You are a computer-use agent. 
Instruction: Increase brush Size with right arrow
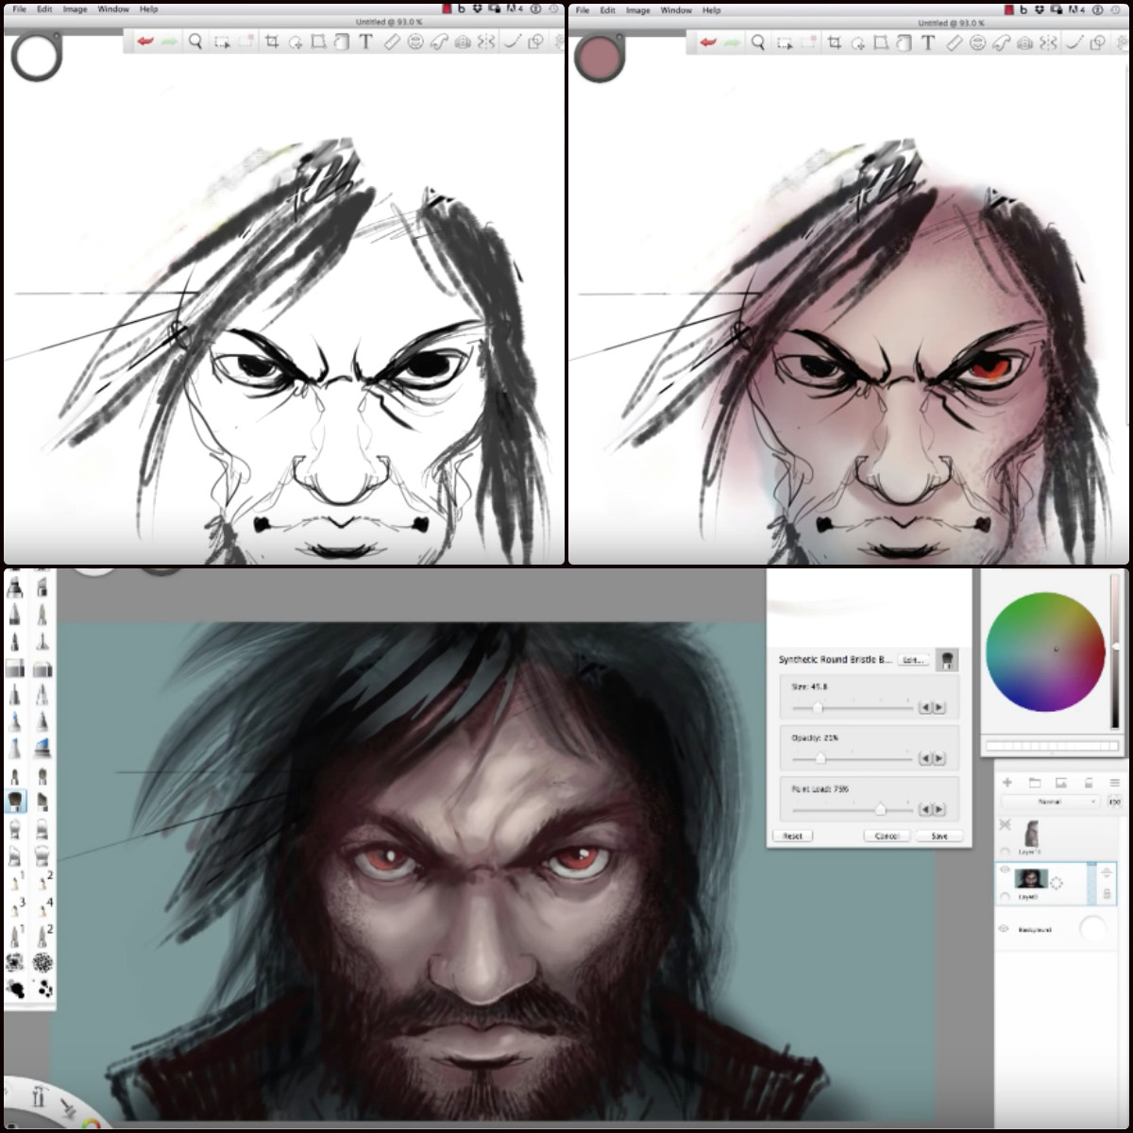[x=939, y=707]
